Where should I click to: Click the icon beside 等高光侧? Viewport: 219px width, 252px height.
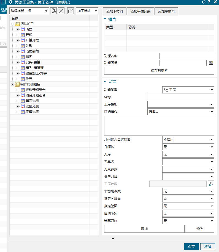coord(23,101)
